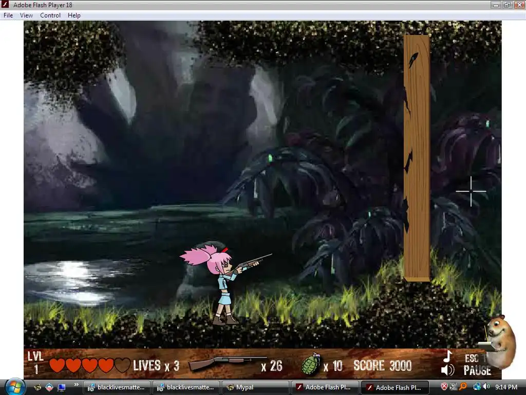The height and width of the screenshot is (395, 526).
Task: Open the File menu
Action: pos(8,15)
